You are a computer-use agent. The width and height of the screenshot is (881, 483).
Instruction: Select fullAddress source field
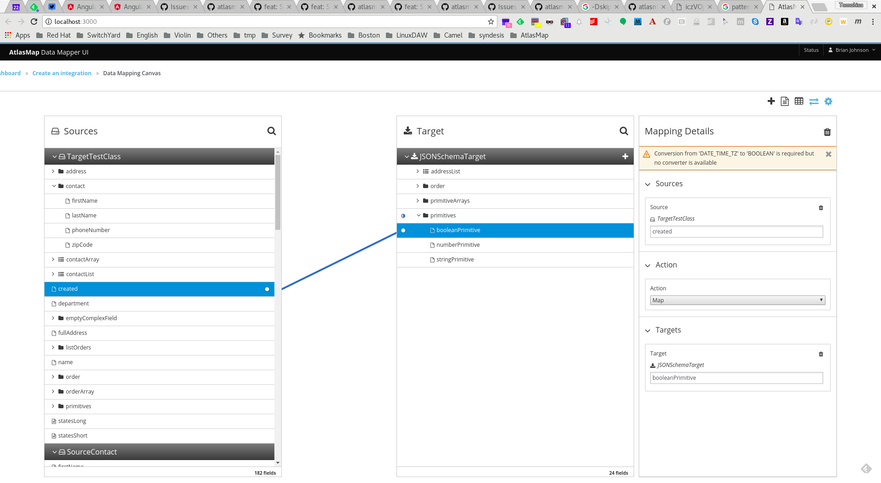pos(159,333)
